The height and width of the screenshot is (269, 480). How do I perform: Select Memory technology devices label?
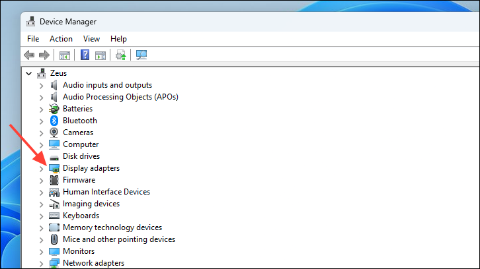tap(112, 227)
